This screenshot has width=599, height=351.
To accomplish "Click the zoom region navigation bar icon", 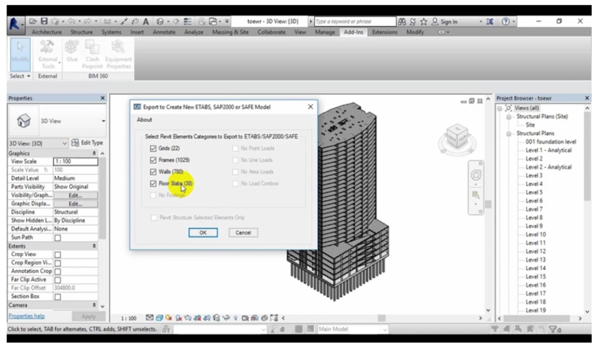I will coord(476,195).
